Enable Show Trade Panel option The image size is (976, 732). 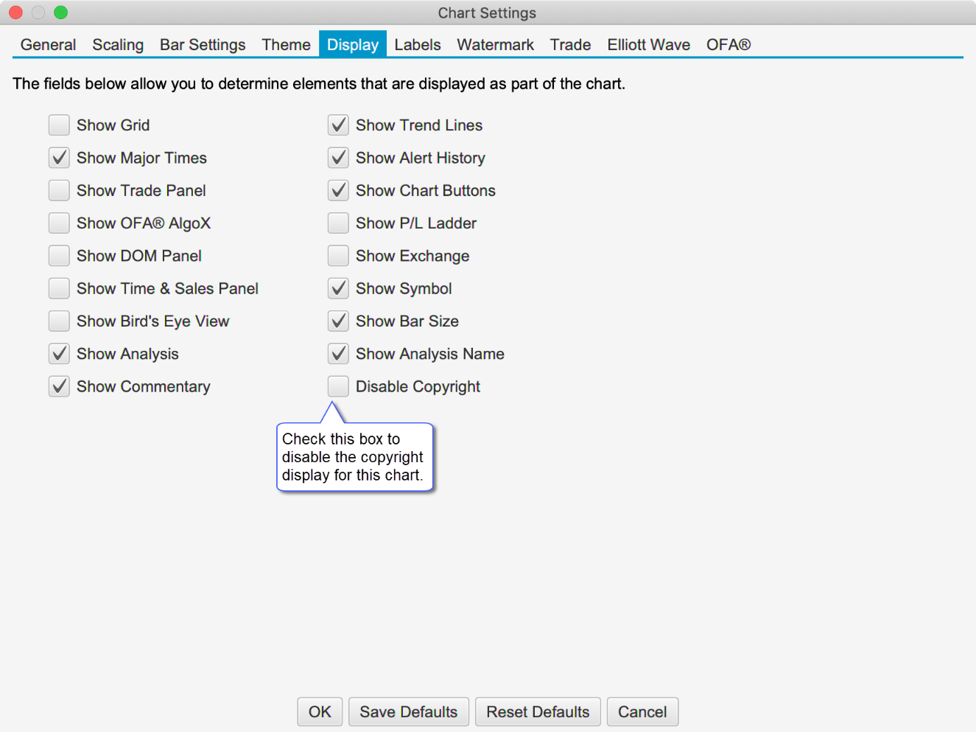coord(59,191)
